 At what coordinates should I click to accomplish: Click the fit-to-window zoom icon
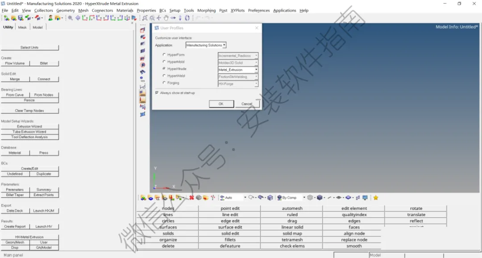click(x=145, y=18)
